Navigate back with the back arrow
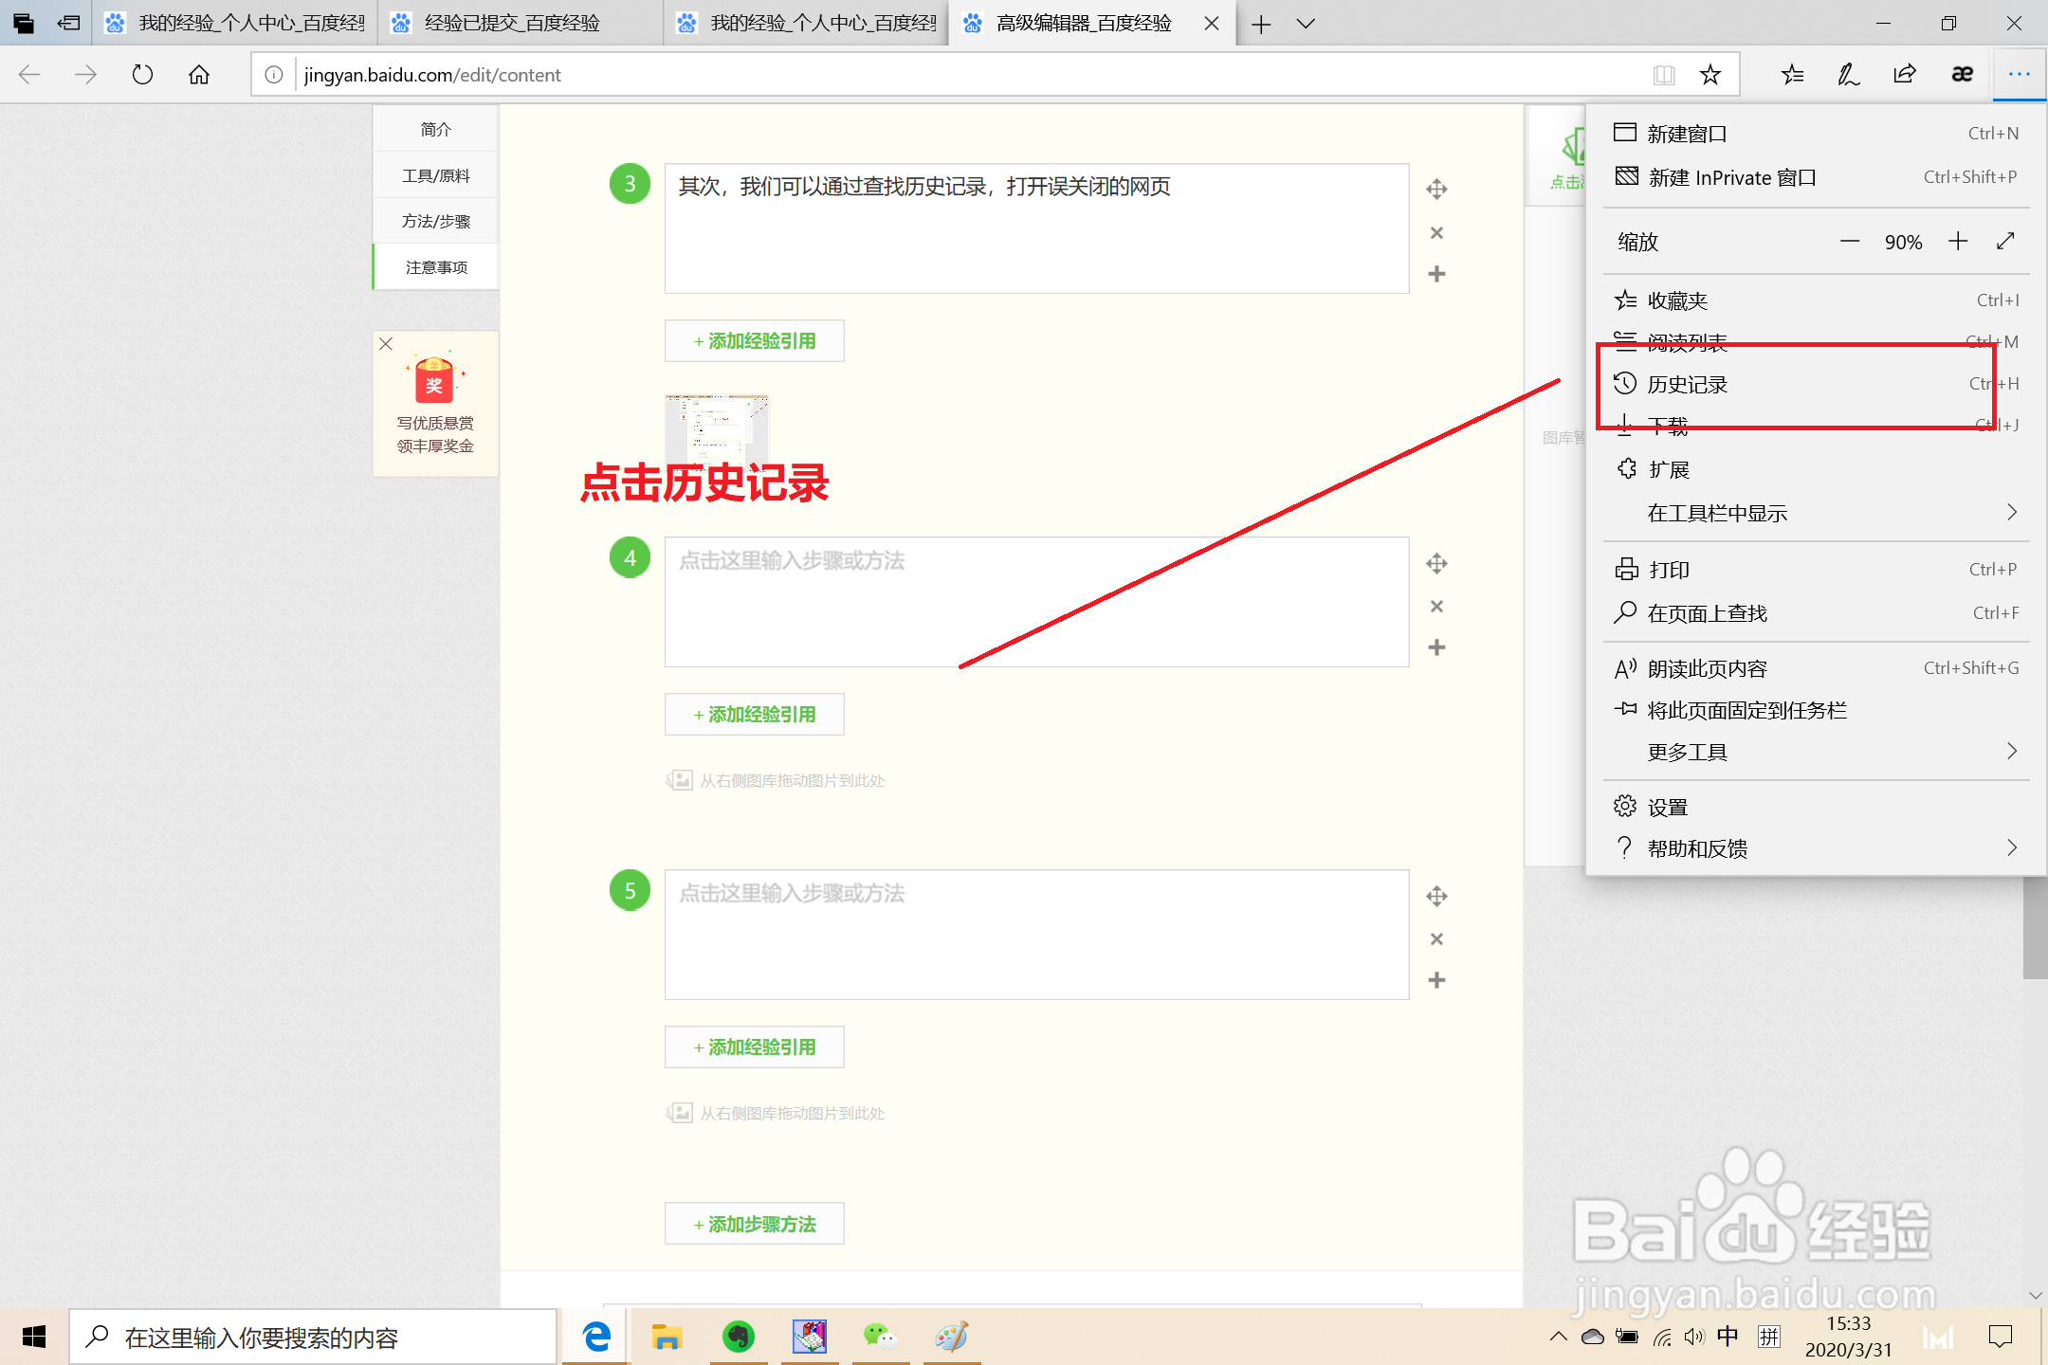 30,74
